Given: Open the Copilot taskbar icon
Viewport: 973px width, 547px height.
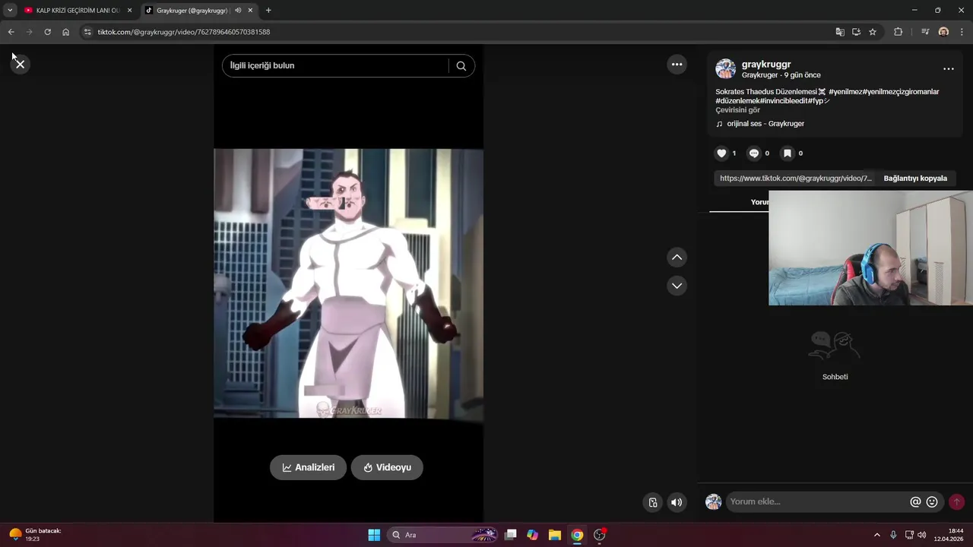Looking at the screenshot, I should [x=532, y=535].
